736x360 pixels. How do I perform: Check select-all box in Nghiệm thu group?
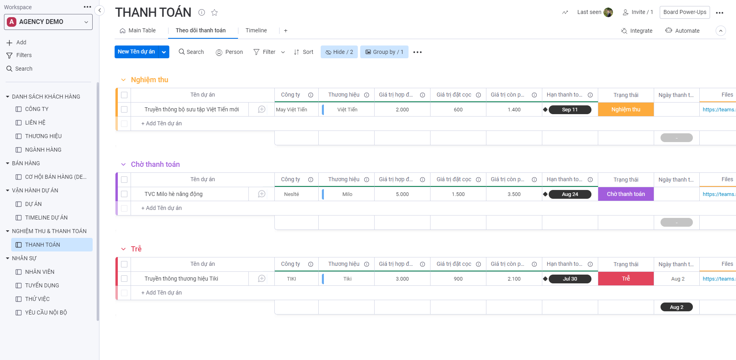click(124, 95)
